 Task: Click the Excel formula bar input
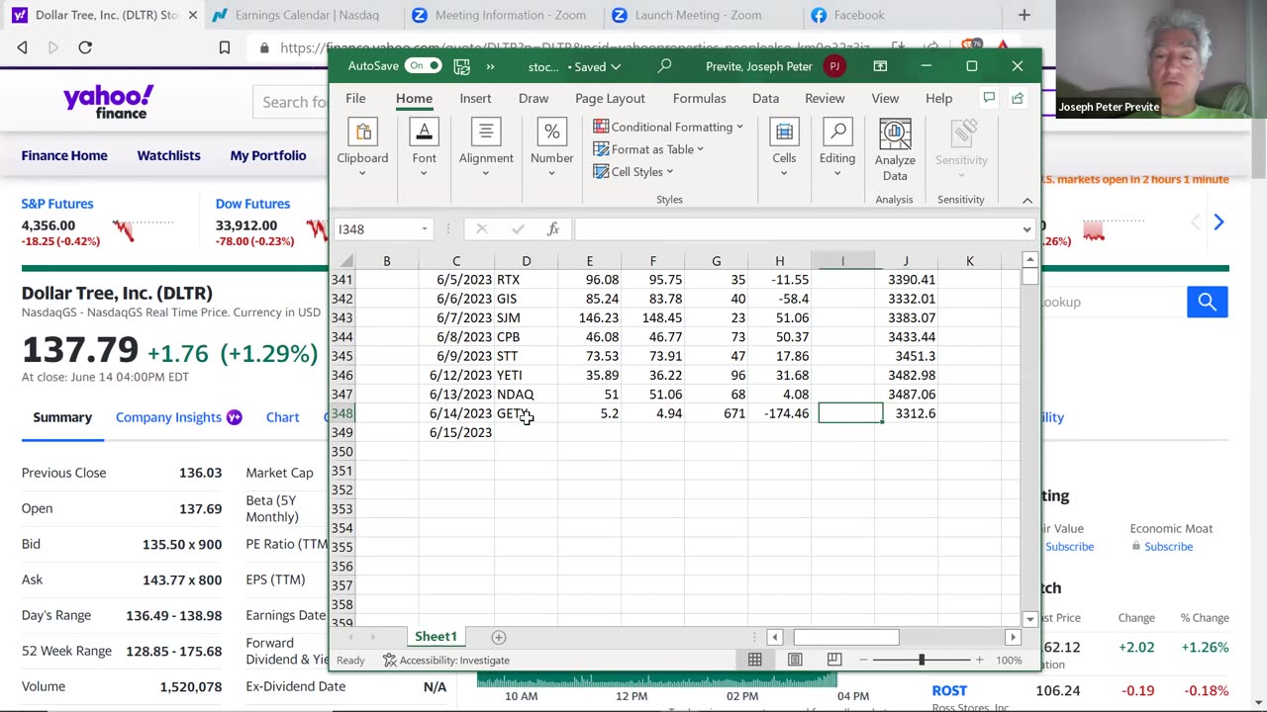pyautogui.click(x=797, y=229)
